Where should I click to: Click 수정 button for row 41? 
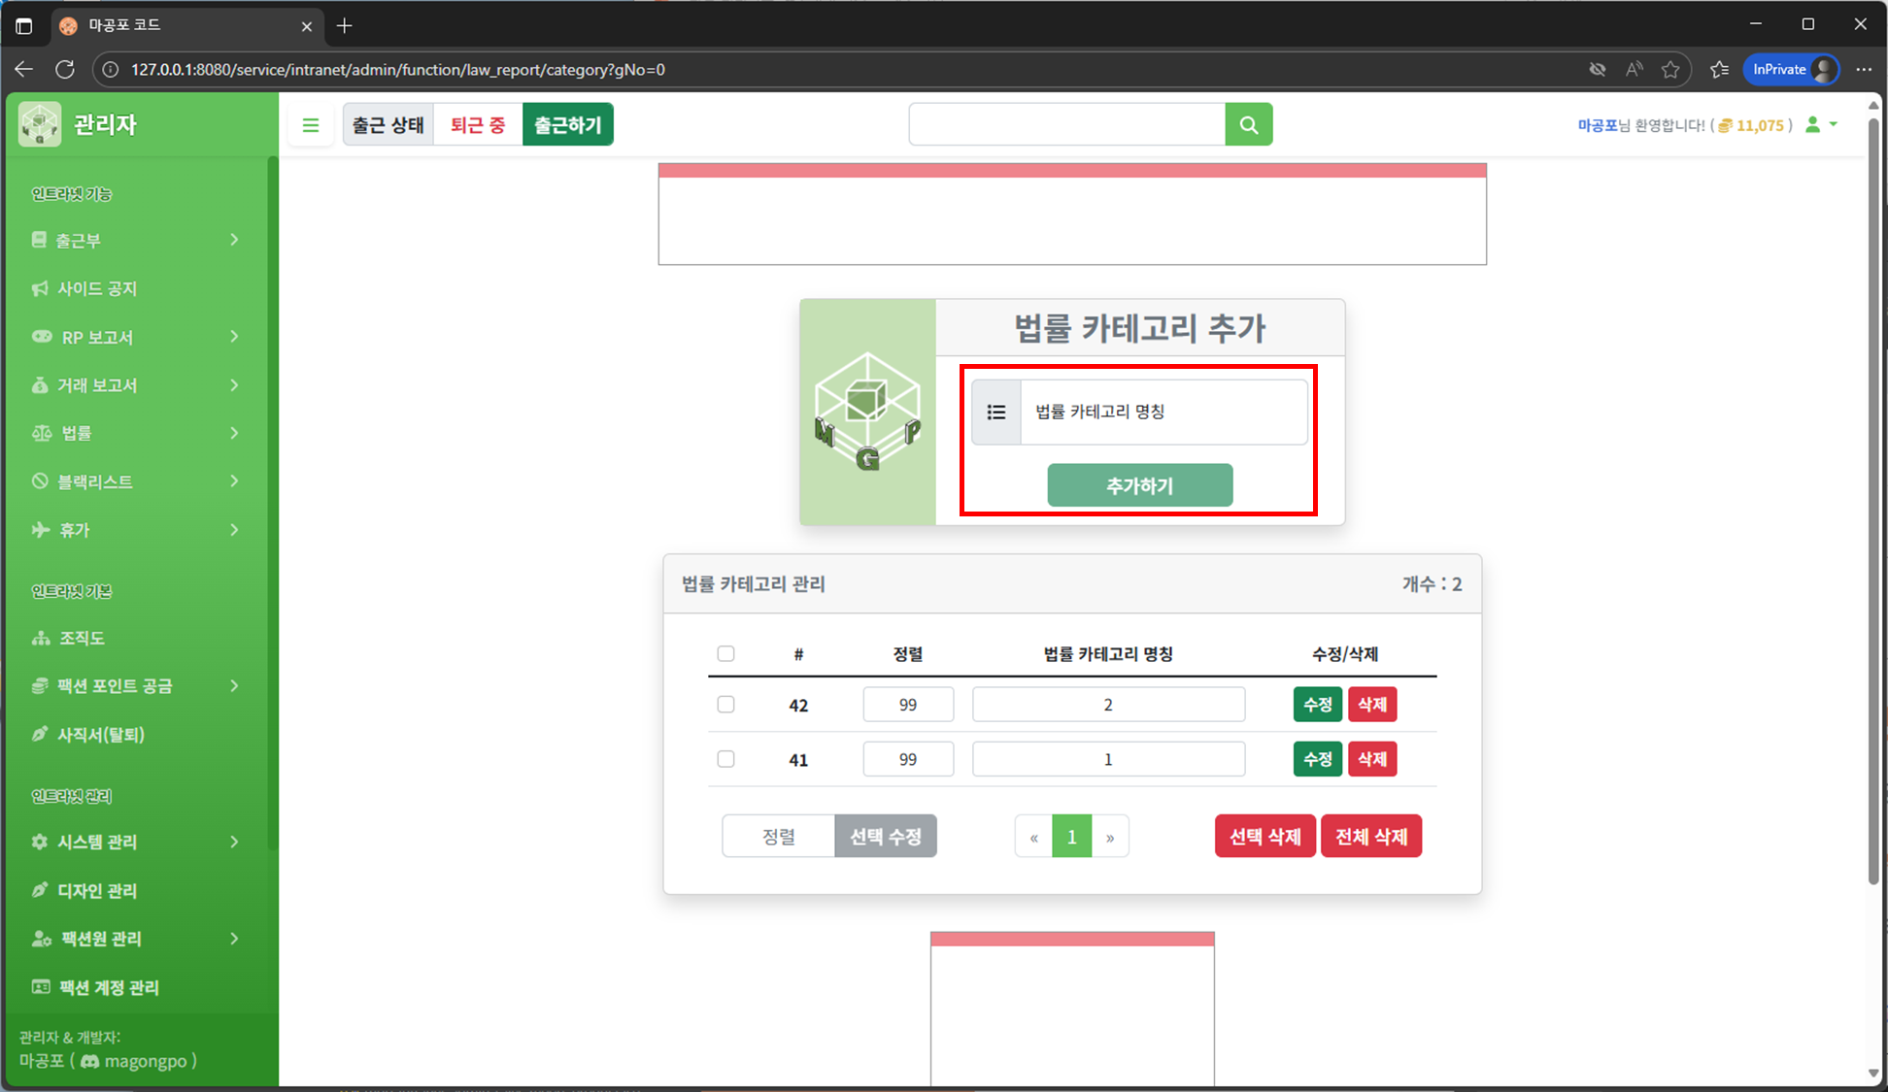1318,759
